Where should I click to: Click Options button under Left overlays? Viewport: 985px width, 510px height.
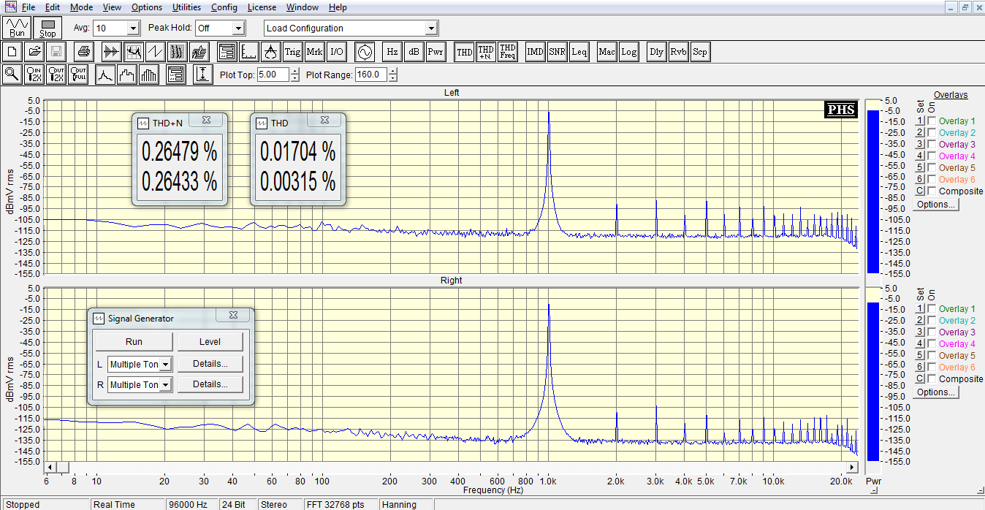coord(936,205)
